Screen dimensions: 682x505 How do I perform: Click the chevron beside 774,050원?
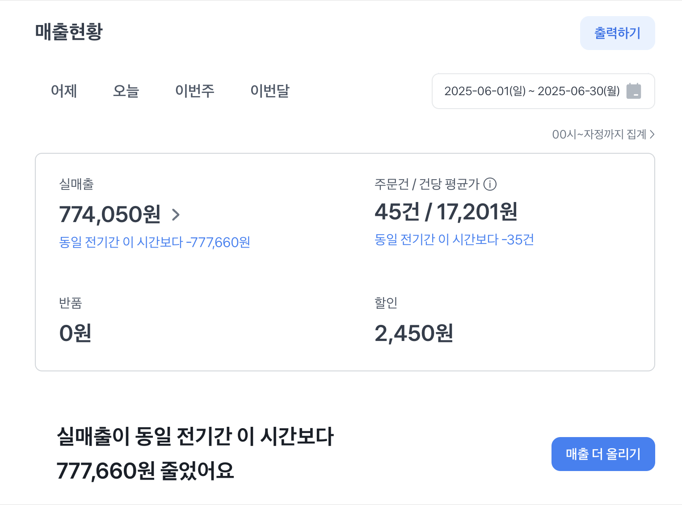tap(176, 215)
